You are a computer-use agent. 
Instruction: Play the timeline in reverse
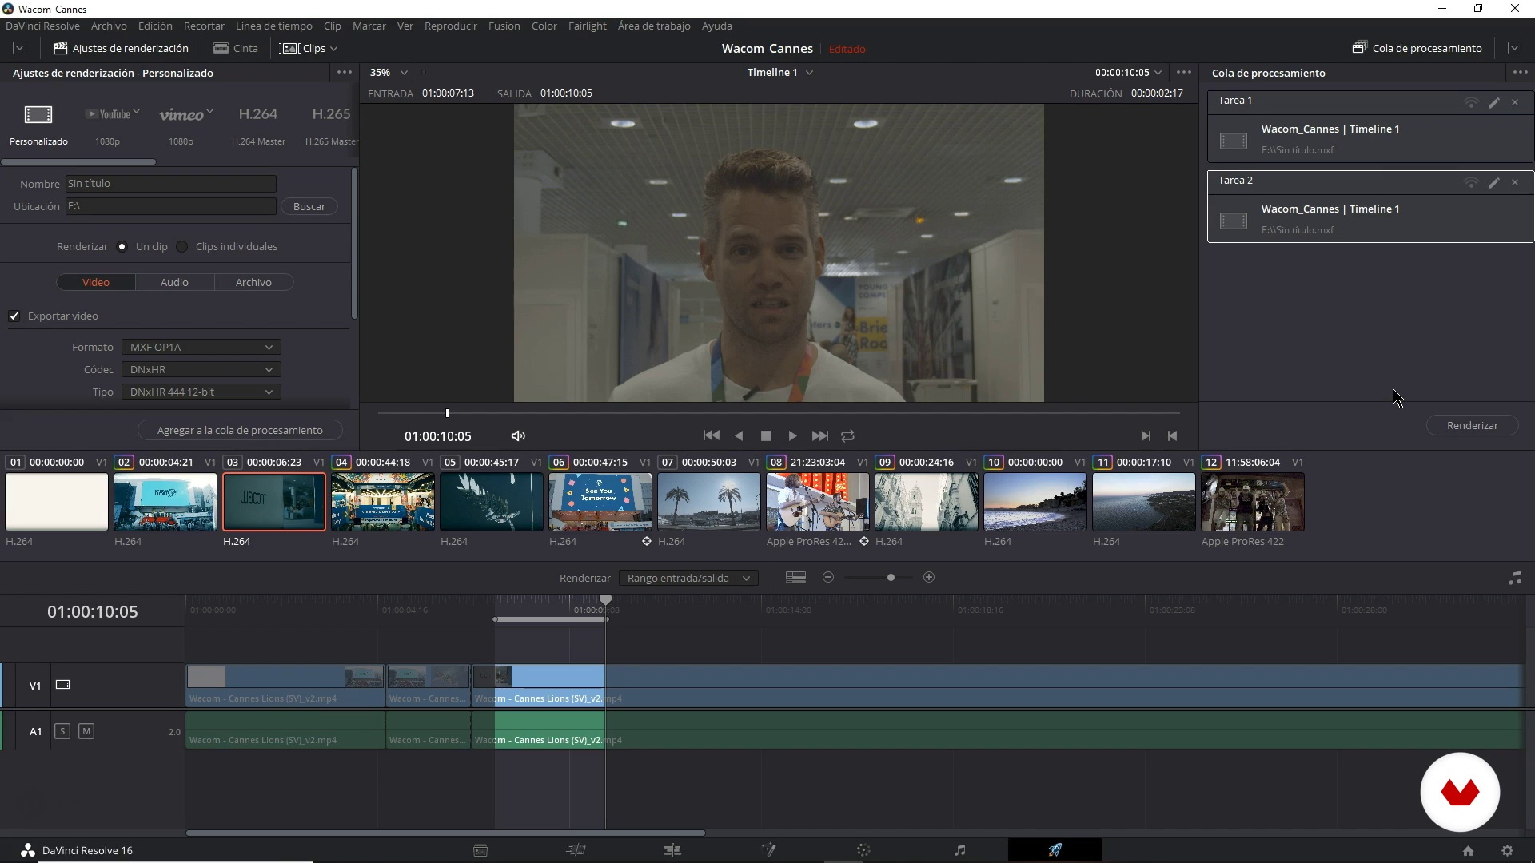coord(739,435)
